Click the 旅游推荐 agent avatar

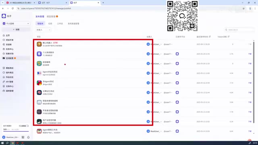(39, 64)
